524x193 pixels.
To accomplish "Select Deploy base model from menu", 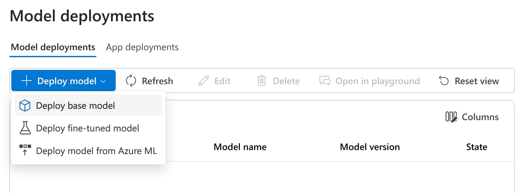I will coord(75,106).
